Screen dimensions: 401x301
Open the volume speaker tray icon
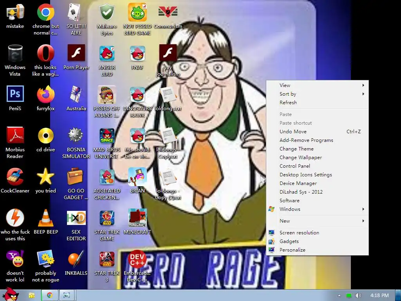[x=358, y=296]
